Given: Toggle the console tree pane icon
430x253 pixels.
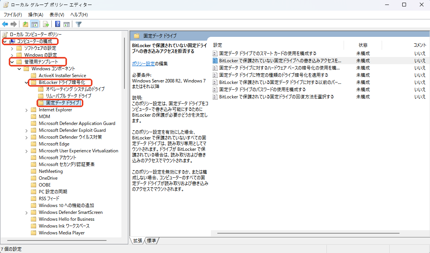Looking at the screenshot, I should (34, 24).
